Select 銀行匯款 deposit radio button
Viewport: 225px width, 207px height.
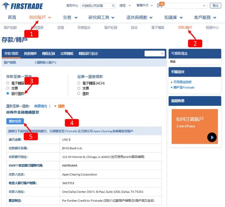[x=8, y=93]
